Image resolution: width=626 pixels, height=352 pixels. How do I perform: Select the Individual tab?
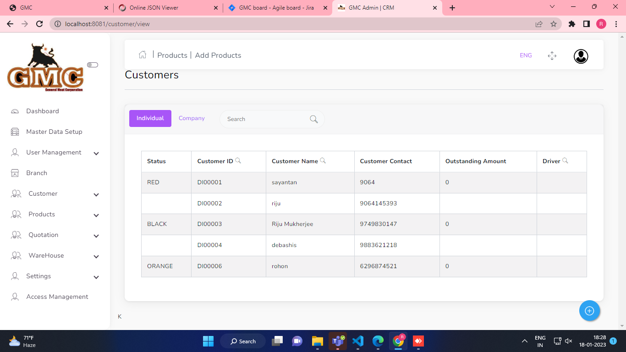(150, 118)
